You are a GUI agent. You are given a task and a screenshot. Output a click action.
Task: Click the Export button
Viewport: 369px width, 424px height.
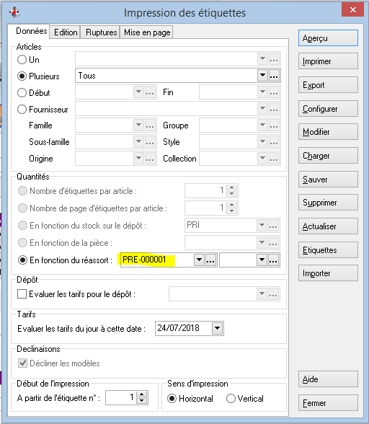[328, 85]
